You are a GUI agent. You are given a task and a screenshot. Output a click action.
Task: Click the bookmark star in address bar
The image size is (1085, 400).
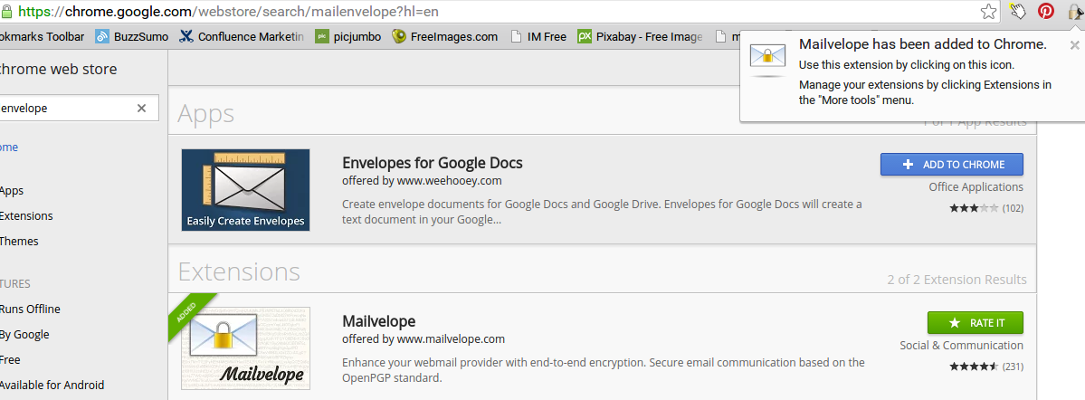989,12
